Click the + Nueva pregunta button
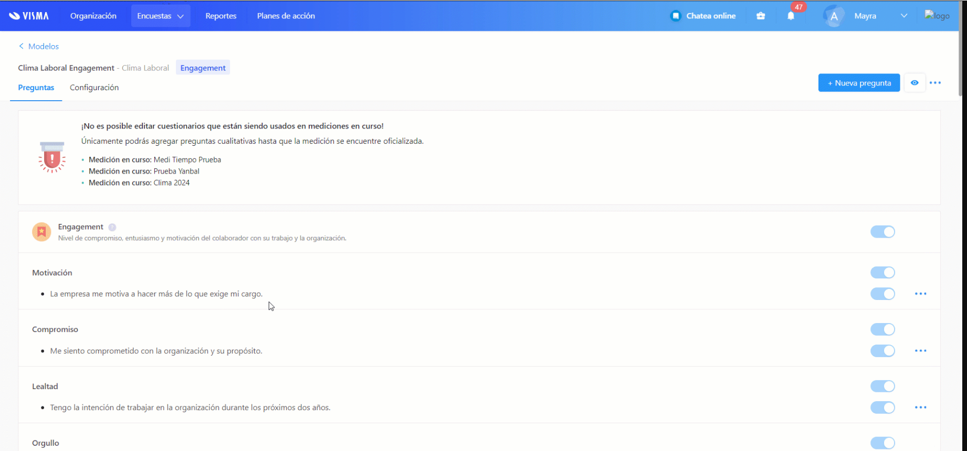Screen dimensions: 967x451 pos(859,83)
